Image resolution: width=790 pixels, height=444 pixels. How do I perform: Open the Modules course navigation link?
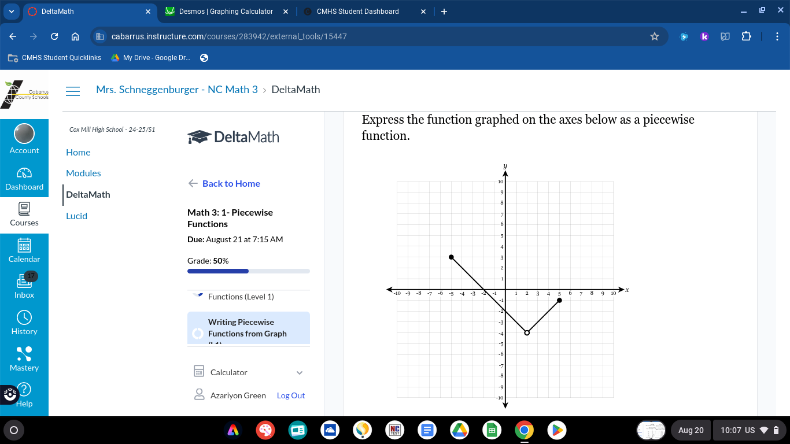(83, 173)
